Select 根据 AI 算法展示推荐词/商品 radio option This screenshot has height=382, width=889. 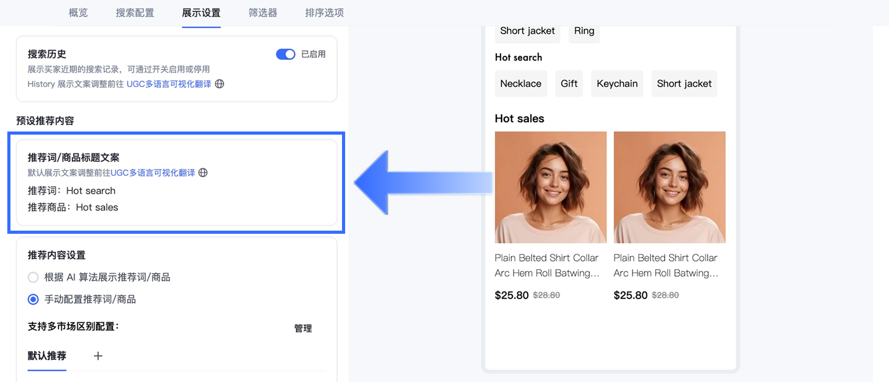(33, 277)
